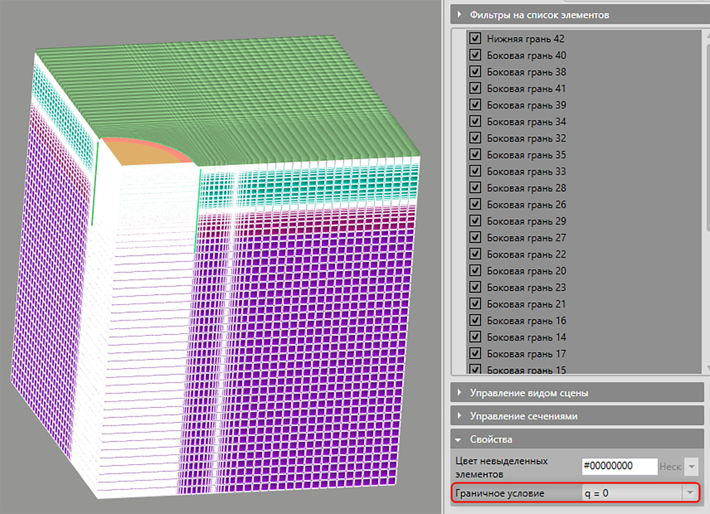The width and height of the screenshot is (710, 514).
Task: Select Боковая грань 26 list item
Action: click(526, 204)
